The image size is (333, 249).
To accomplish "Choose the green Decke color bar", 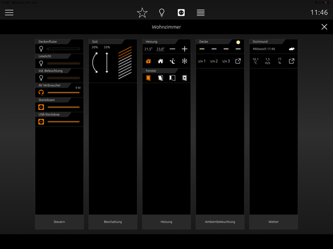I will [x=238, y=49].
